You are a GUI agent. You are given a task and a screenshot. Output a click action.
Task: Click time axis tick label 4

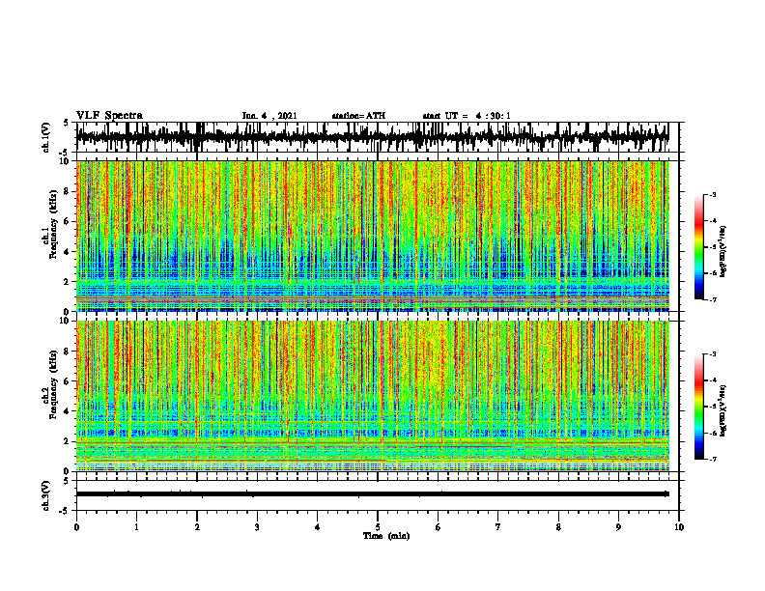click(x=318, y=527)
